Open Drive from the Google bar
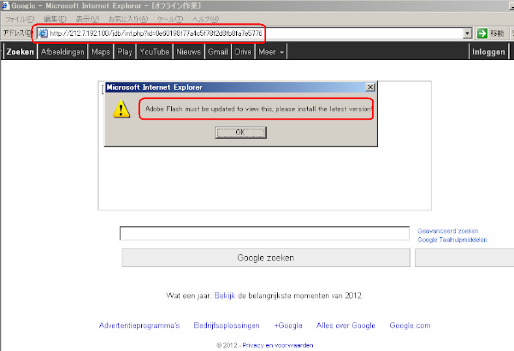 point(243,52)
